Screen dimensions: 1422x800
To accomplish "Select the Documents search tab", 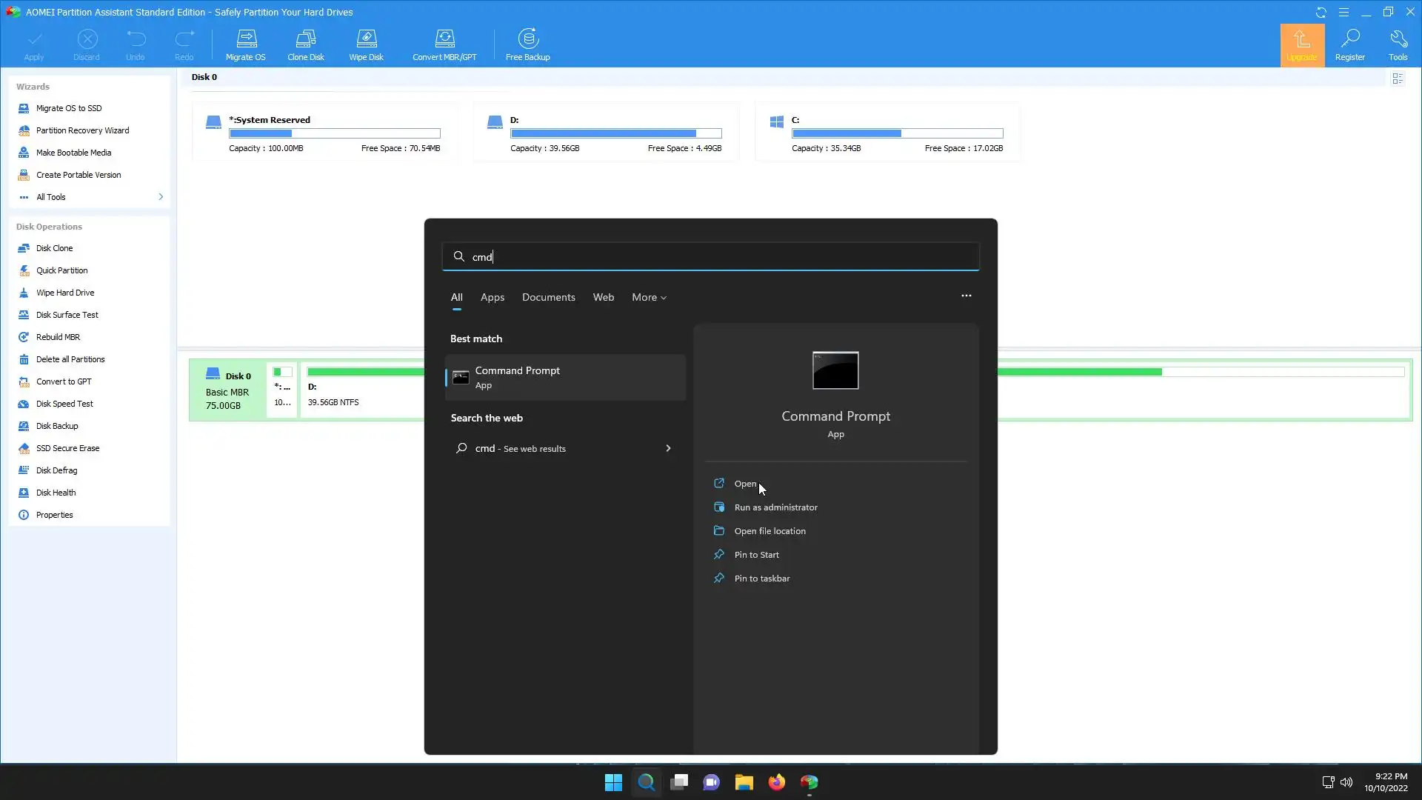I will [x=548, y=297].
